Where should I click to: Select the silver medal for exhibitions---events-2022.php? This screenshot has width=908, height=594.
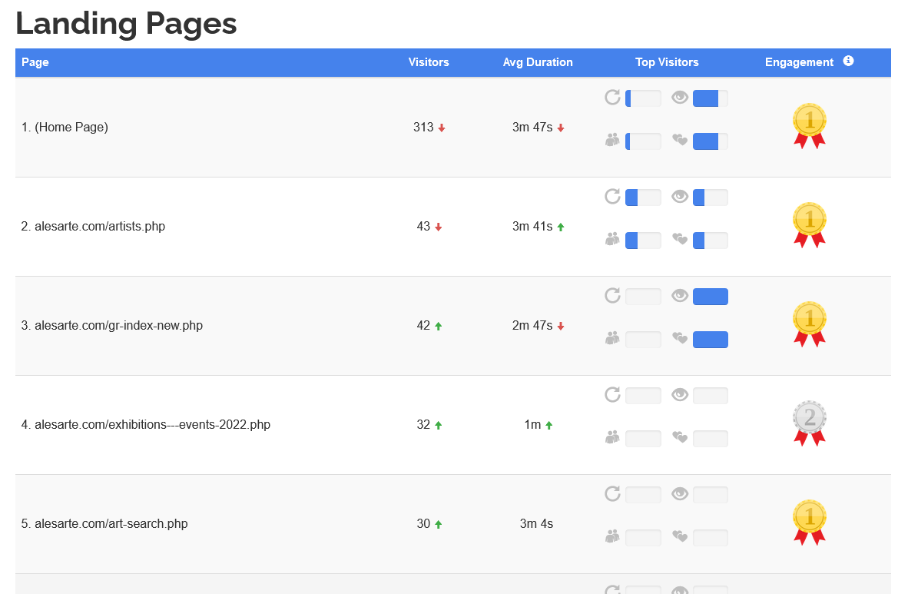pos(810,423)
